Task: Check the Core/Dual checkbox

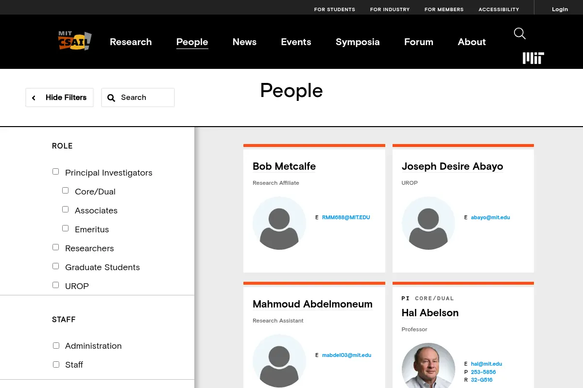Action: click(65, 191)
